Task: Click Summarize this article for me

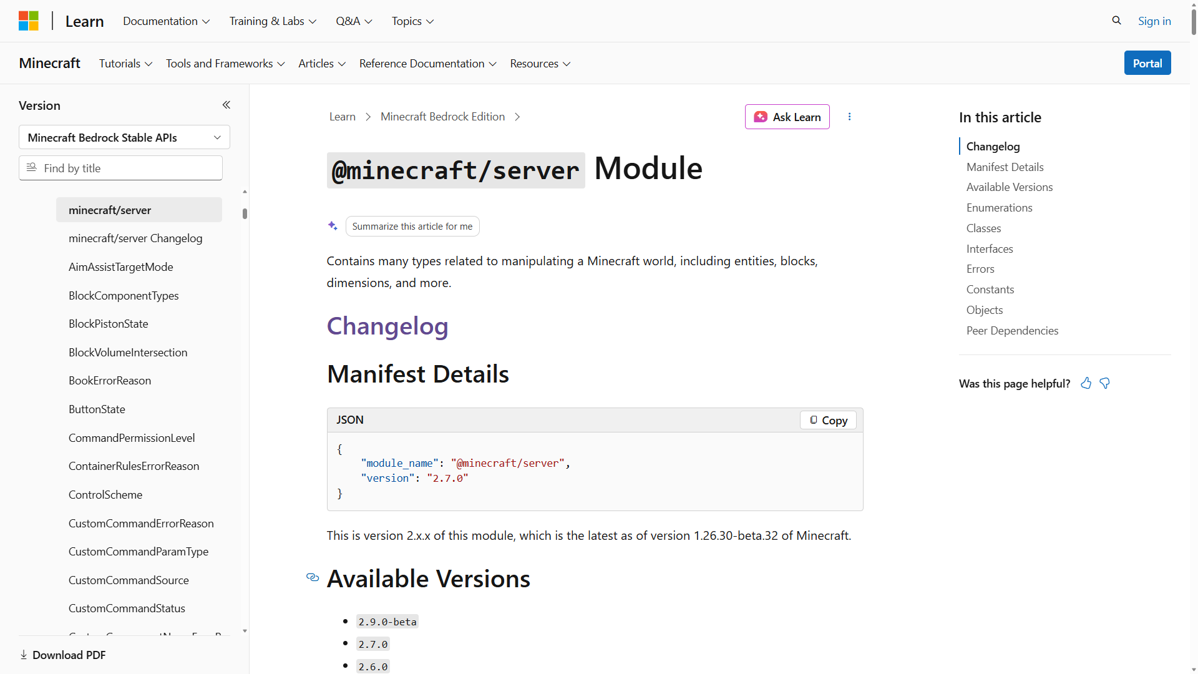Action: pos(412,227)
